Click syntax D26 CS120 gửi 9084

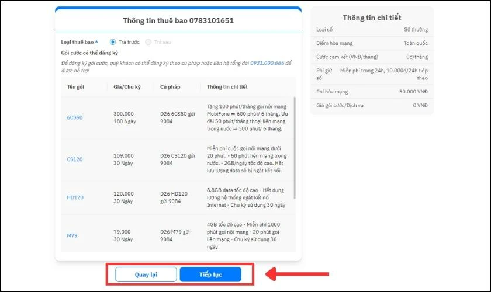click(178, 159)
